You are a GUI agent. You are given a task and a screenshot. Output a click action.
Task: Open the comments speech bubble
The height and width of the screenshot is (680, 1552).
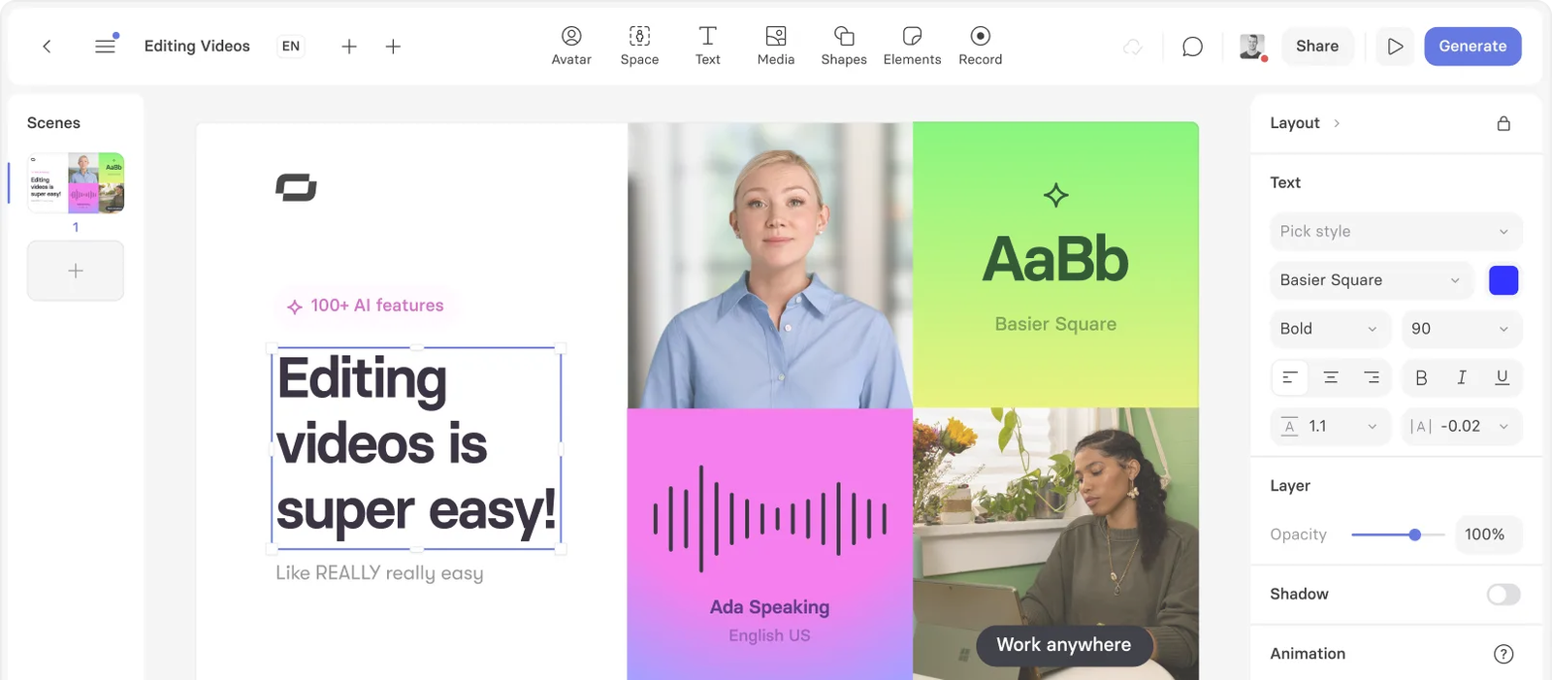1192,47
